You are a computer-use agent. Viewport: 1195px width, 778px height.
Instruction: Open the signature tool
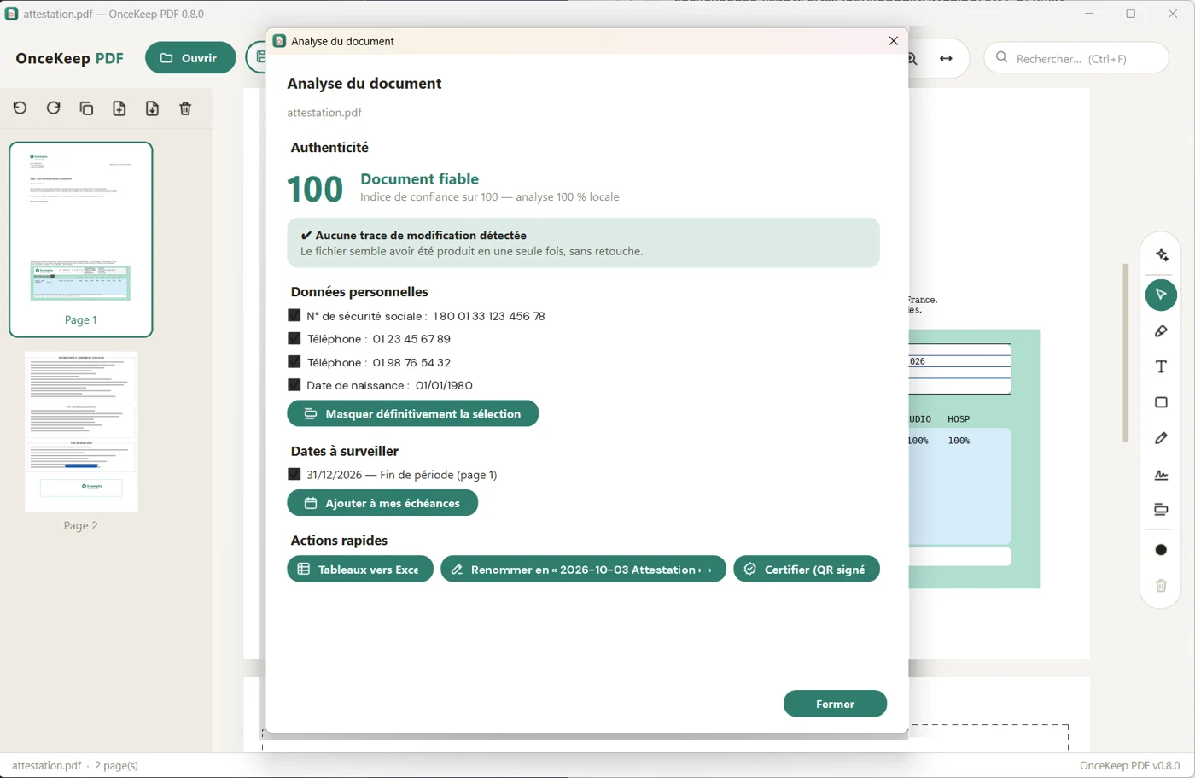click(x=1161, y=475)
